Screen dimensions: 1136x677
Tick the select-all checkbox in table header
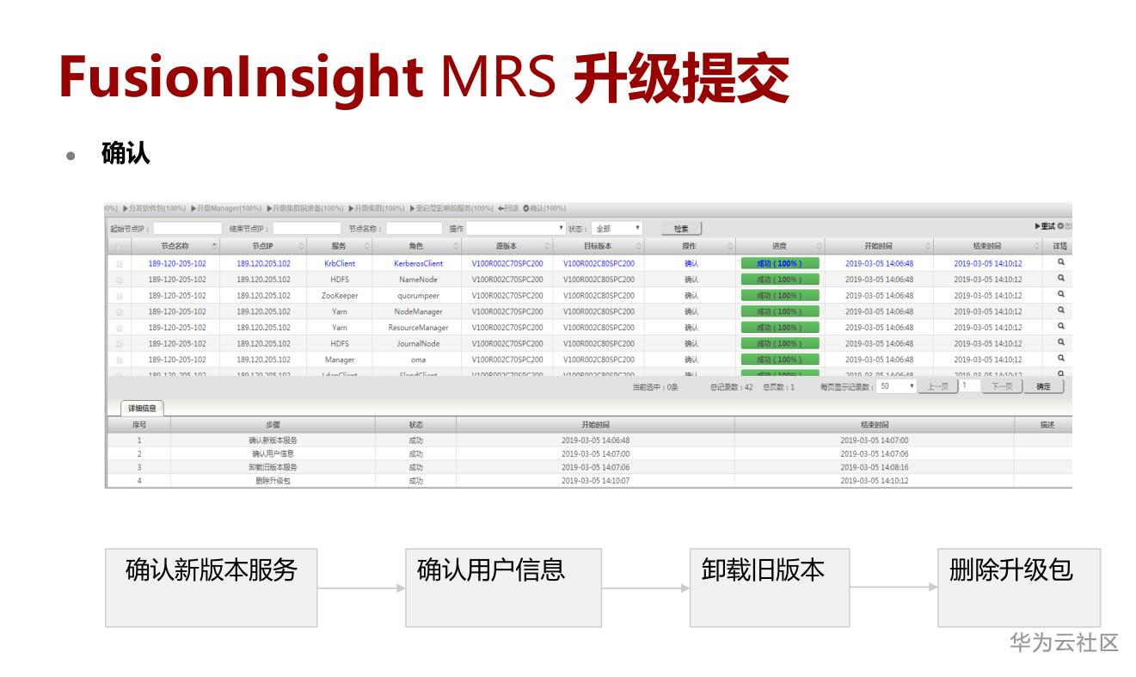(120, 247)
